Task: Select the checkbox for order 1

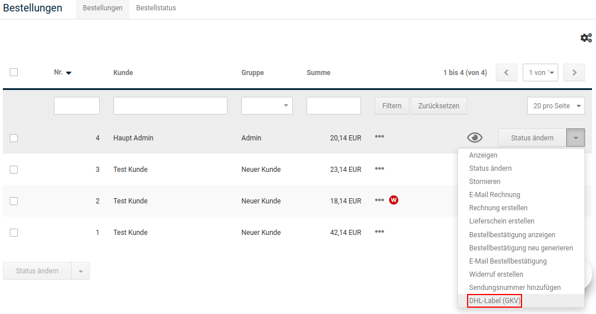Action: 14,233
